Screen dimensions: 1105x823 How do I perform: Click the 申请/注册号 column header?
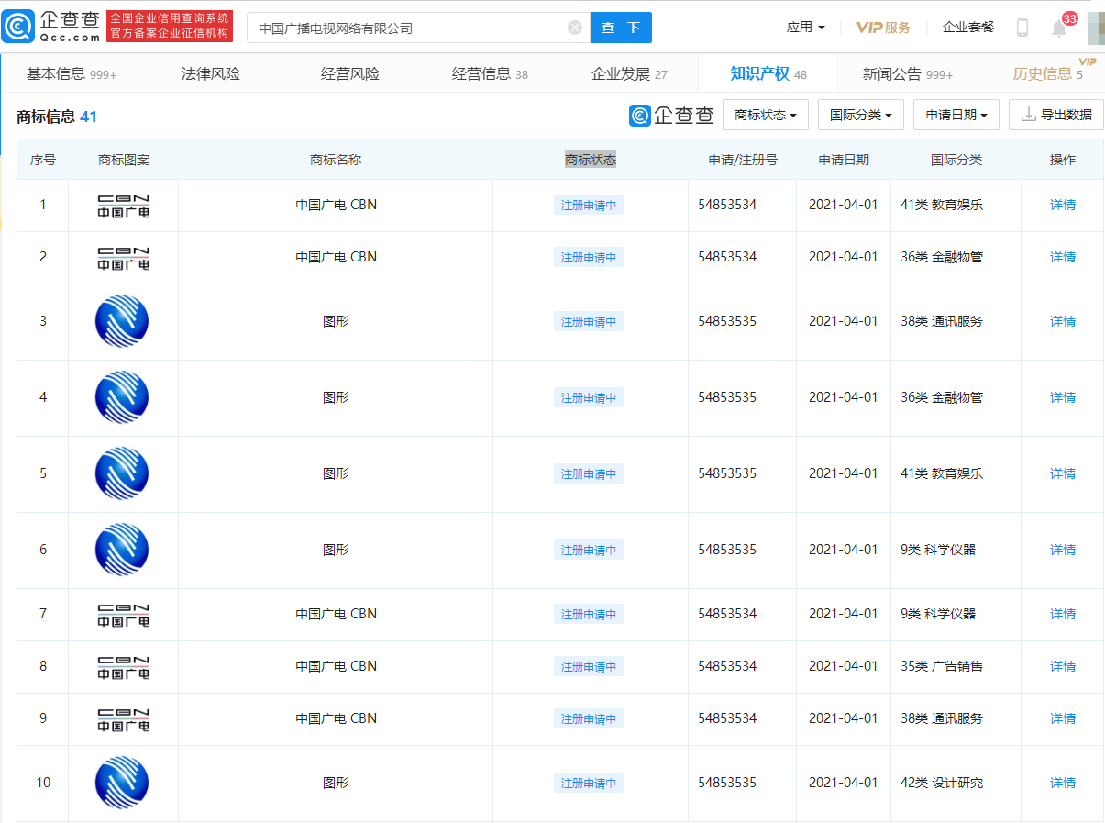pyautogui.click(x=743, y=160)
